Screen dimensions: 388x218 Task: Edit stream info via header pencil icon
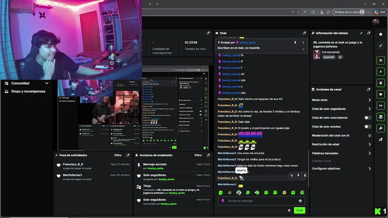pos(361,33)
